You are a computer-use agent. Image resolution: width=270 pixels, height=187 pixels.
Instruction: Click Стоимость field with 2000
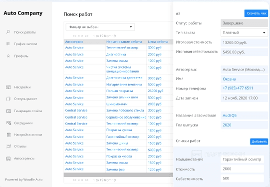(x=242, y=169)
